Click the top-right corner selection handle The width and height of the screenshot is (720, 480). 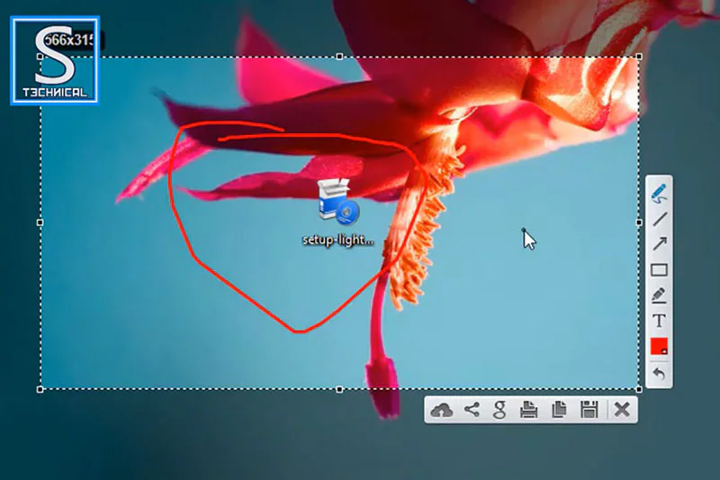point(639,57)
